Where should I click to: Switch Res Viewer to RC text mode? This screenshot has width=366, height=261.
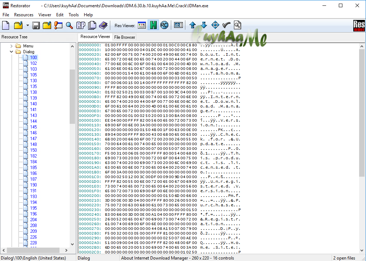[x=164, y=25]
